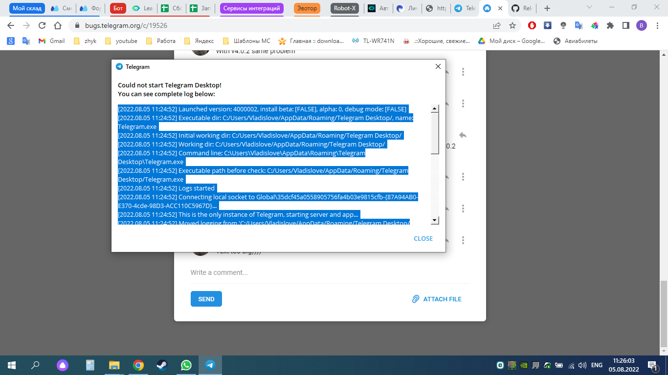Open the Windows Start menu
This screenshot has width=668, height=375.
pos(12,365)
